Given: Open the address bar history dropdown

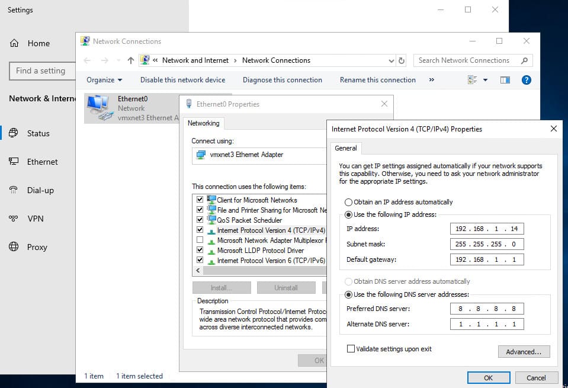Looking at the screenshot, I should click(391, 60).
